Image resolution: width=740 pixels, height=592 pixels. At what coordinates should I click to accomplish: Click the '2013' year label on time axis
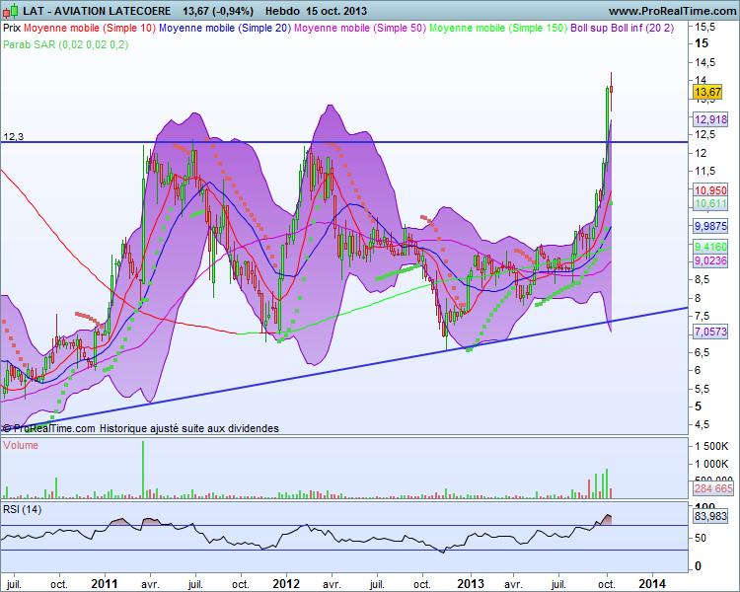tap(471, 584)
